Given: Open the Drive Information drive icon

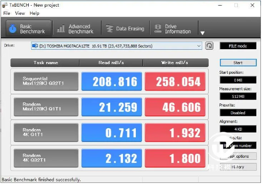Looking at the screenshot, I should tap(158, 29).
